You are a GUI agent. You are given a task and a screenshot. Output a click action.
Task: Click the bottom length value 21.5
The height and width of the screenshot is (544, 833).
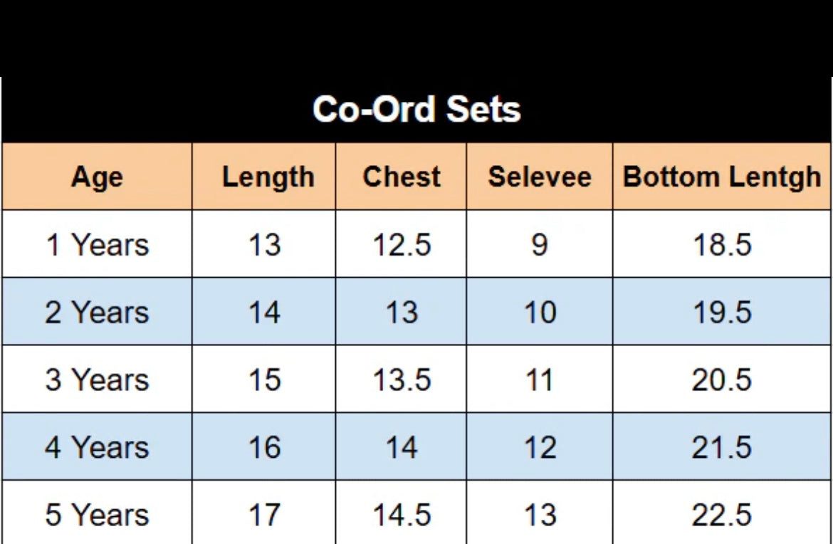[721, 447]
